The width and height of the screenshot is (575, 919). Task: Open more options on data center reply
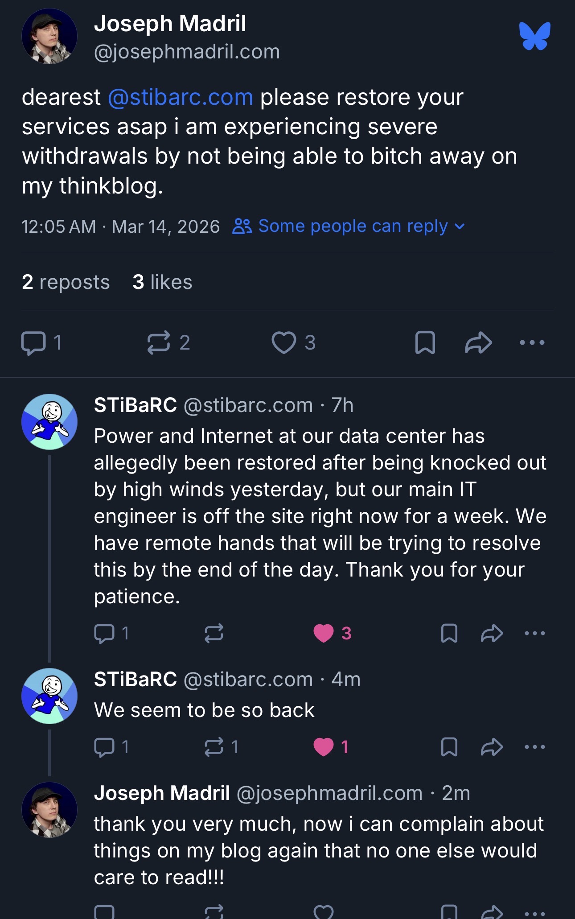tap(534, 633)
